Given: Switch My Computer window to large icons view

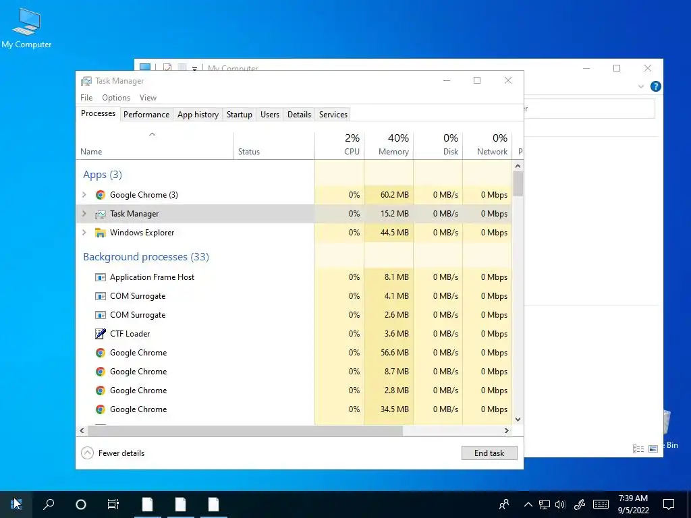Looking at the screenshot, I should [x=653, y=449].
